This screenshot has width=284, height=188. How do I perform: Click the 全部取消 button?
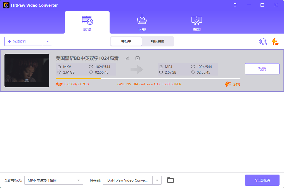tap(262, 180)
